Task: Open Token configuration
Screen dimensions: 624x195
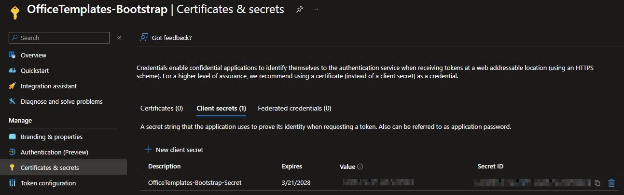Action: [x=48, y=183]
